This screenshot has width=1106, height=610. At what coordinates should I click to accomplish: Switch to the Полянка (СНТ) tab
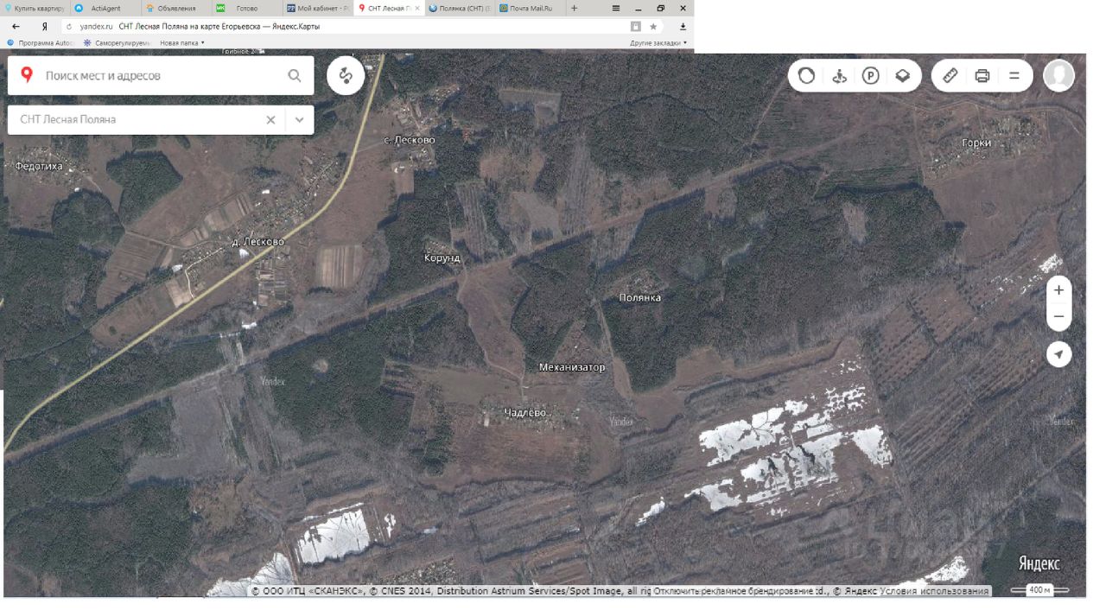(x=461, y=8)
